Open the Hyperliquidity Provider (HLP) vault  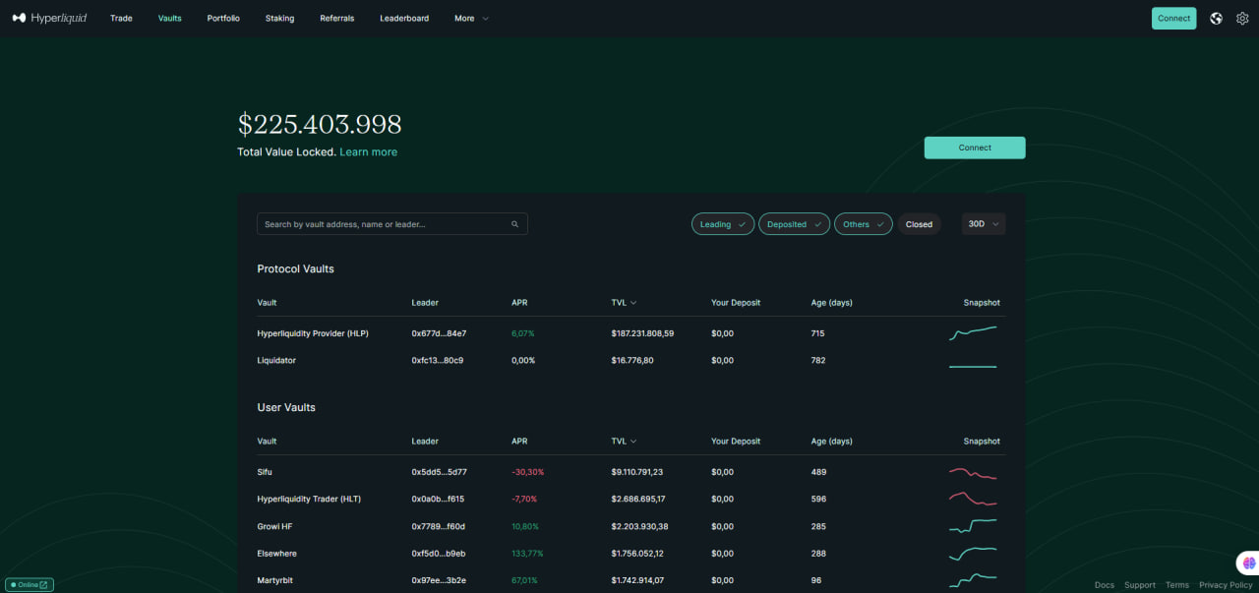click(313, 333)
